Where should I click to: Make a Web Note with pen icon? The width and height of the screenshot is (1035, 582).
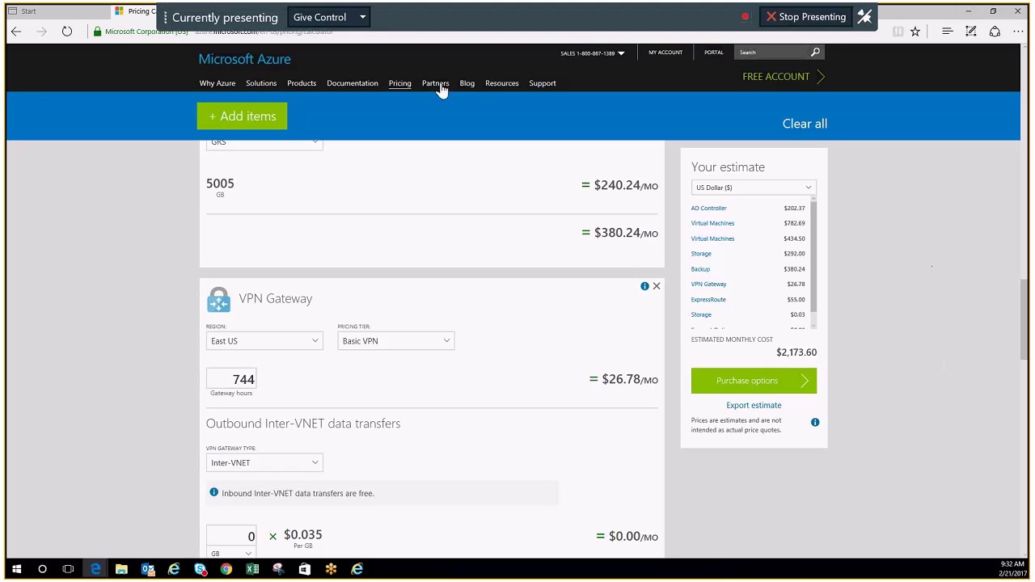971,32
